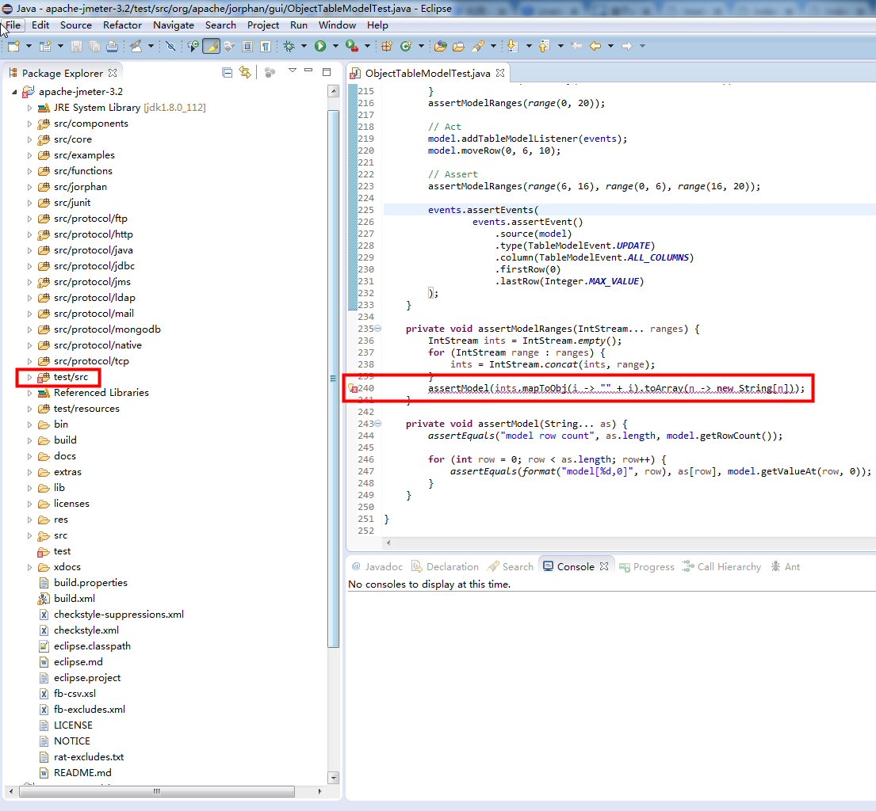Switch to the Declaration tab
Image resolution: width=876 pixels, height=811 pixels.
(446, 566)
